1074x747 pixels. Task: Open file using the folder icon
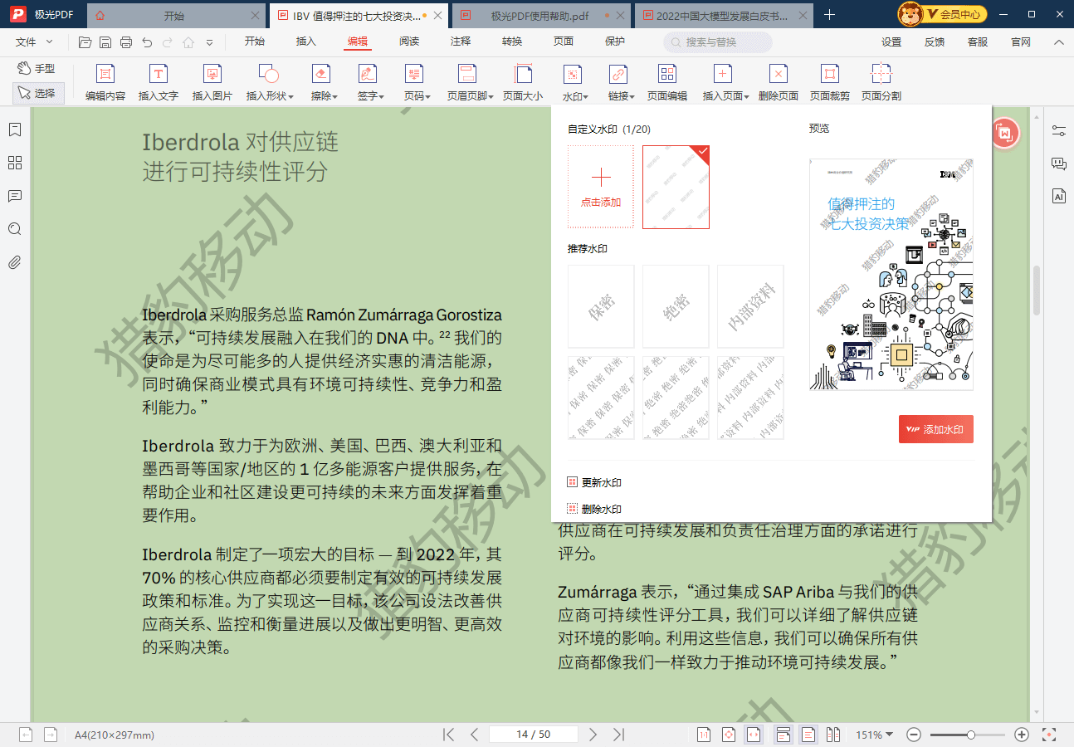(x=85, y=41)
